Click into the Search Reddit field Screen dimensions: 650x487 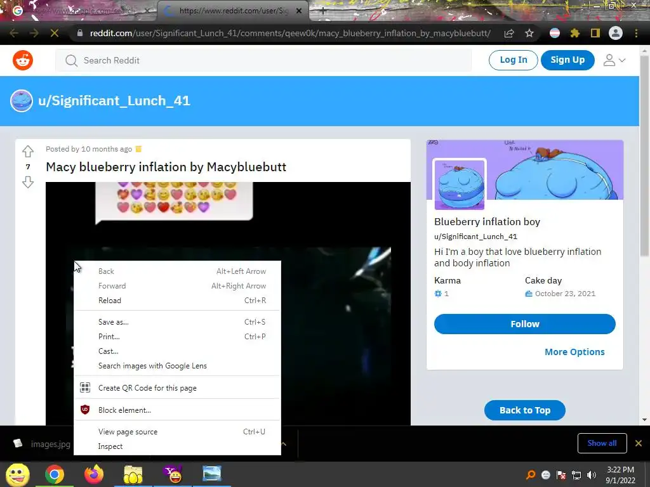click(x=263, y=60)
